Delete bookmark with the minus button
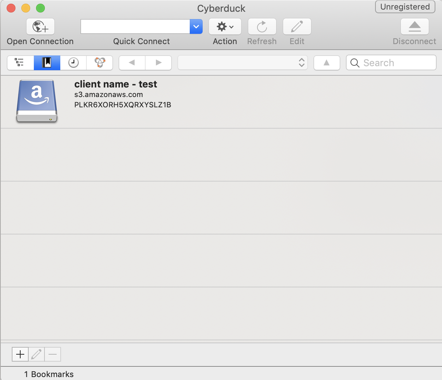442x380 pixels. 53,354
